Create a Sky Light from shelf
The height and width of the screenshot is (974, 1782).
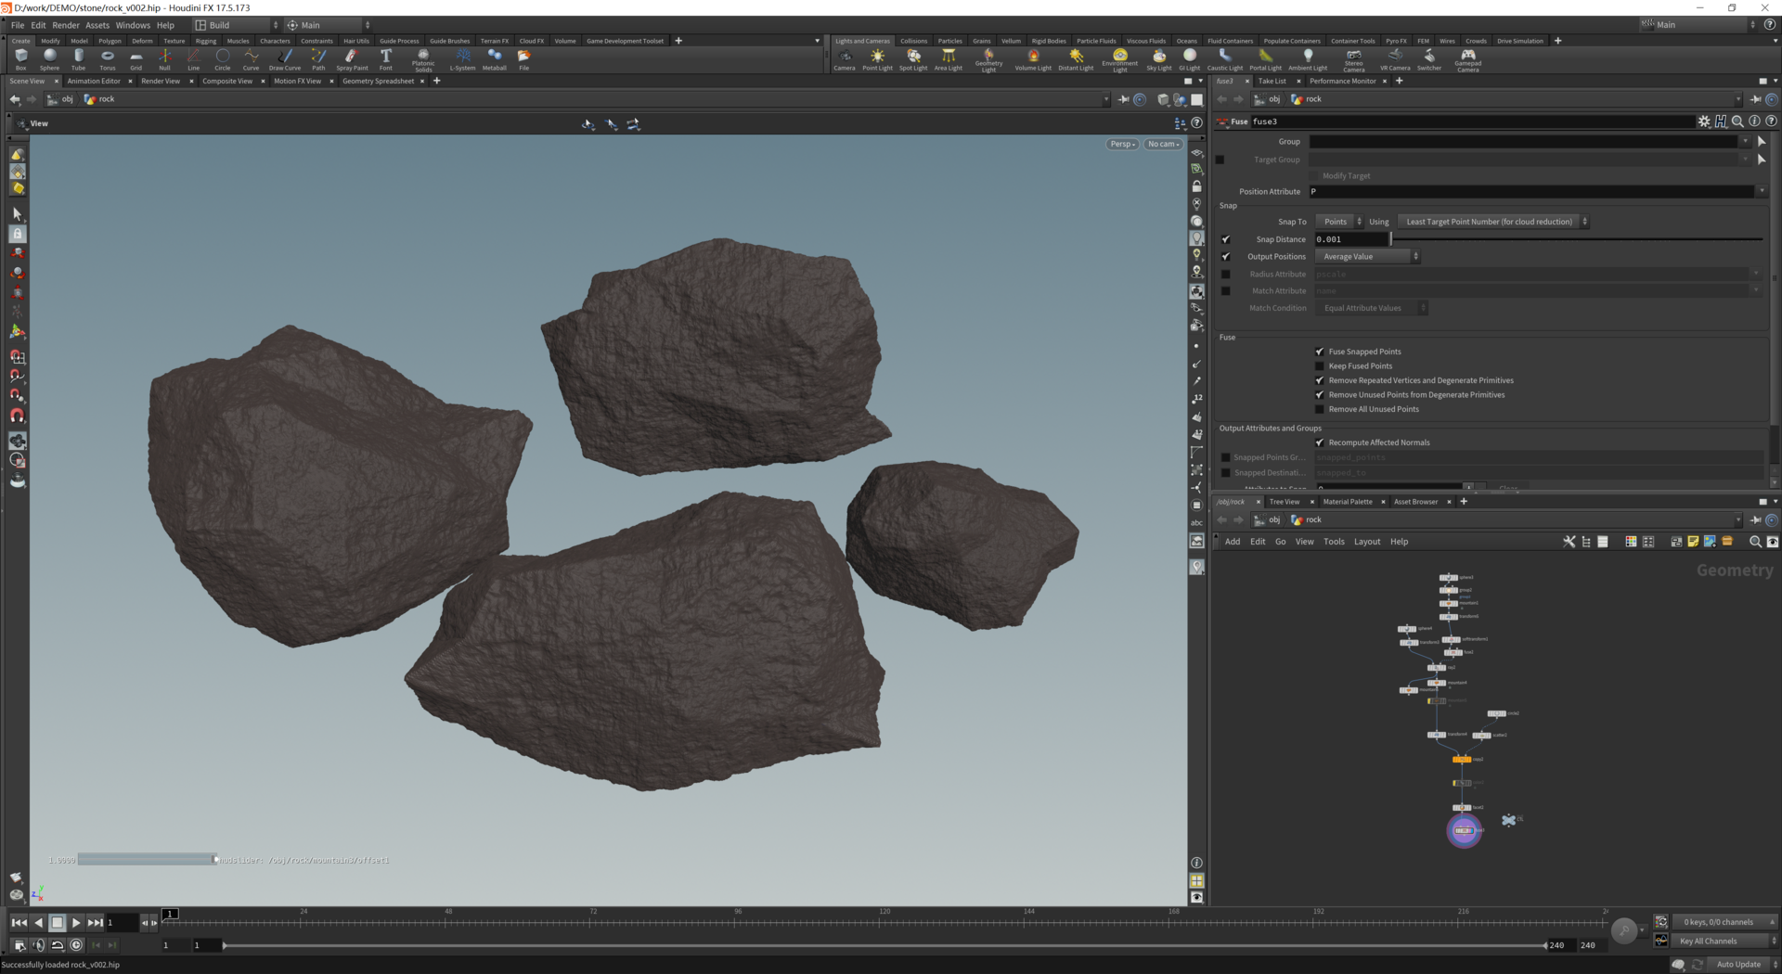tap(1158, 58)
